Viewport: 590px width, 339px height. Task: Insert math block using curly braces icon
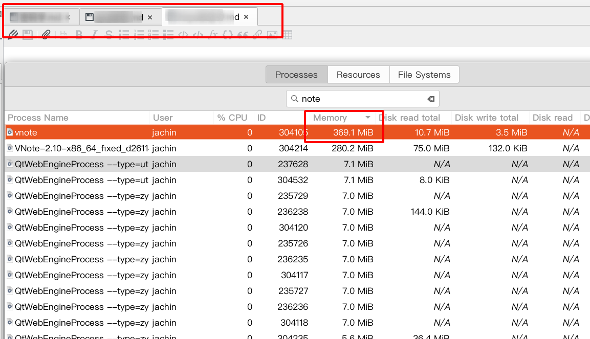[228, 35]
